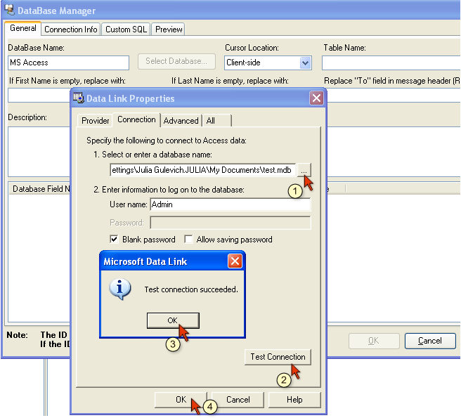The height and width of the screenshot is (418, 461).
Task: Click the Password field
Action: (x=230, y=223)
